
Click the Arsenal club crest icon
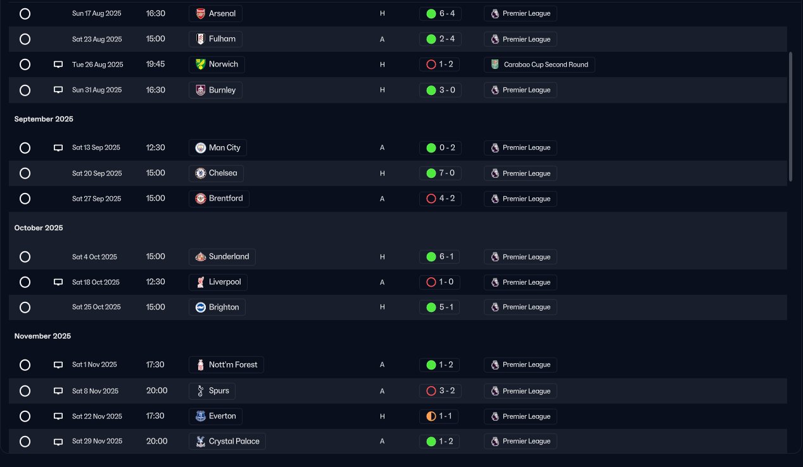200,13
